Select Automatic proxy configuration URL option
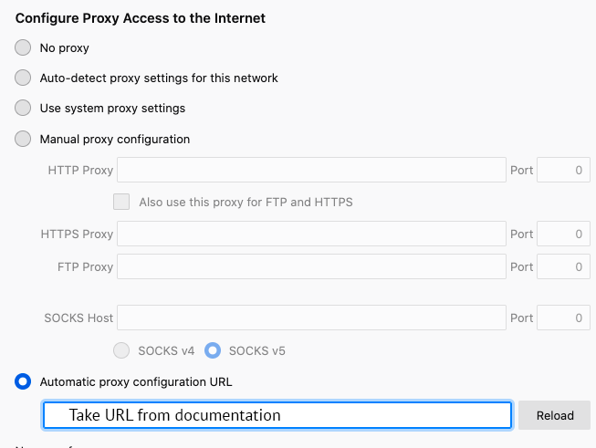The image size is (596, 448). (x=23, y=382)
